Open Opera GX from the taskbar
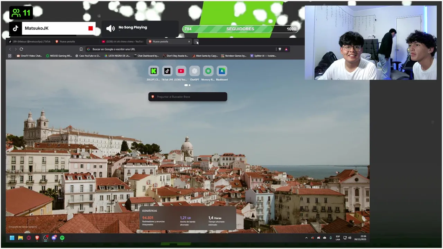 (x=29, y=238)
